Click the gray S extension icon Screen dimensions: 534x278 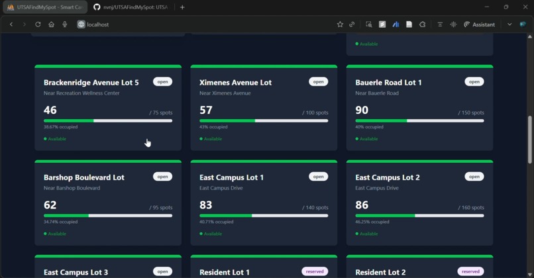(x=382, y=24)
